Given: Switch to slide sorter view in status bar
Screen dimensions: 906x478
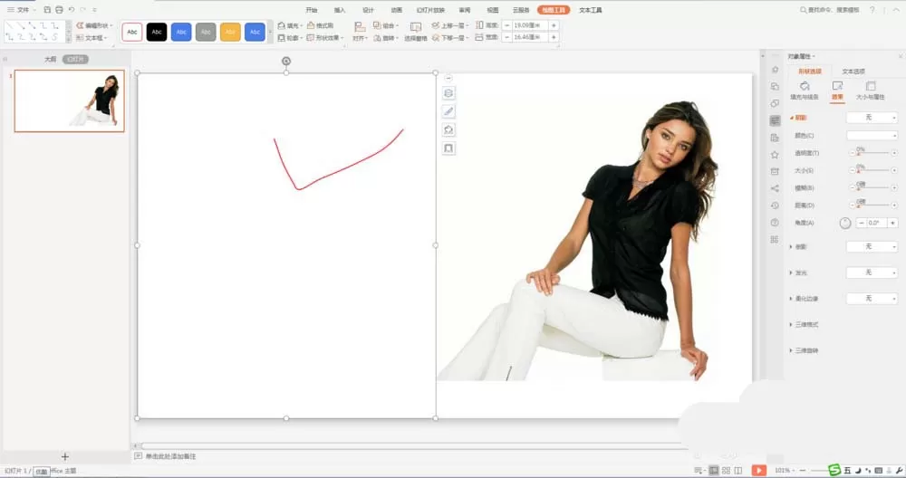Looking at the screenshot, I should click(x=727, y=471).
